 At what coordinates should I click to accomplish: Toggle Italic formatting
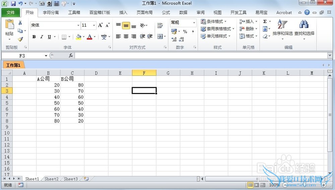tap(42, 37)
